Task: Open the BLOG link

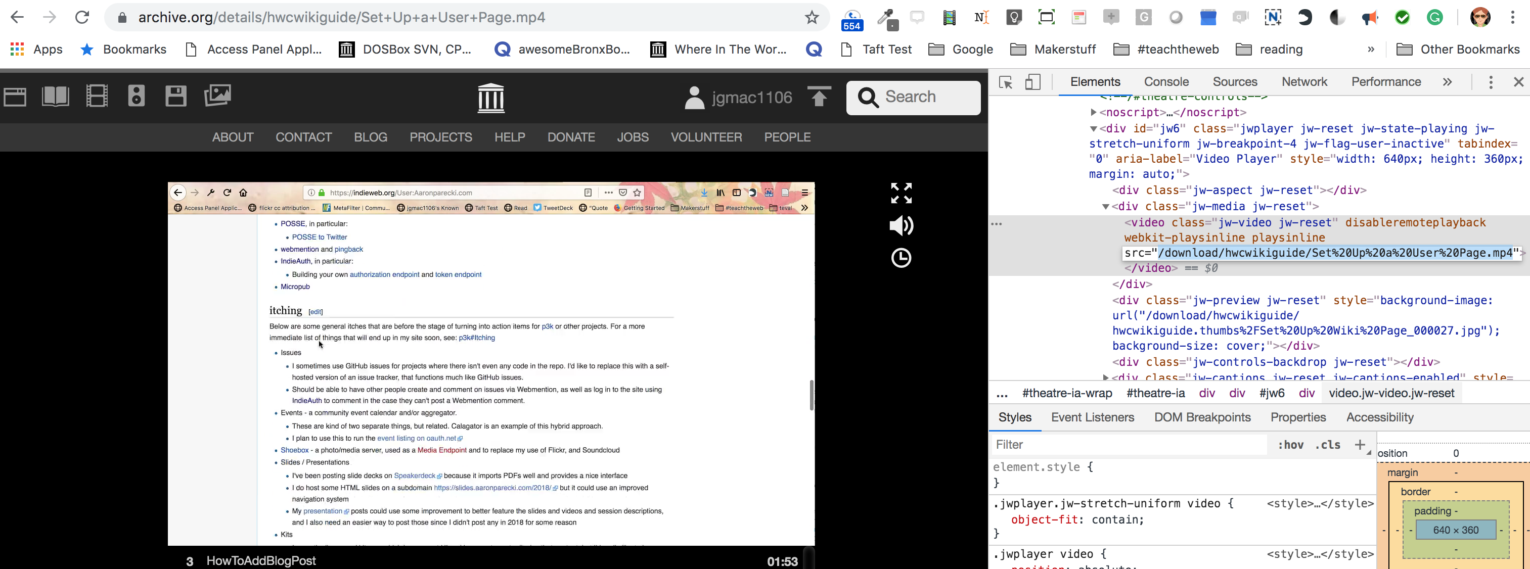Action: click(x=371, y=137)
